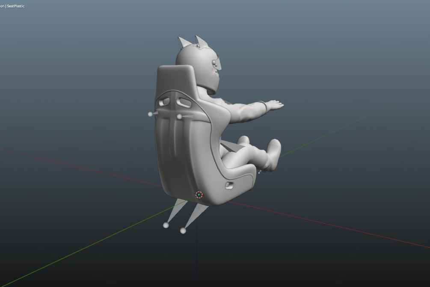Select the empty sphere left of seat back

150,114
